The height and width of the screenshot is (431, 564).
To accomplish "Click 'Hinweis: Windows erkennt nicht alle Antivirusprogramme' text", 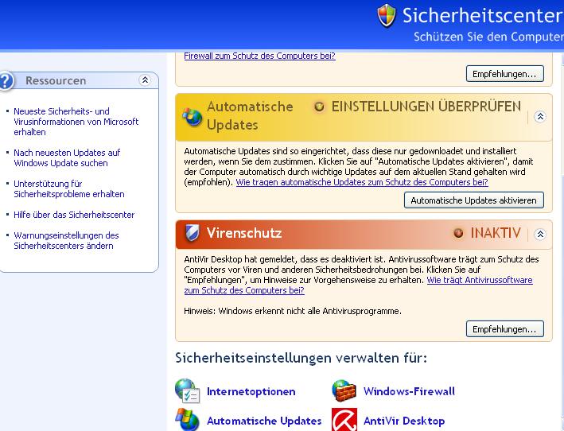I will 293,311.
